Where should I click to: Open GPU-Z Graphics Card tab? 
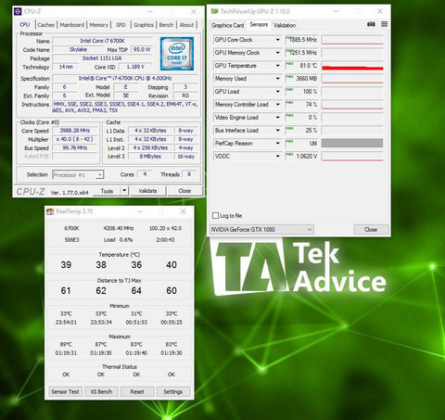[x=228, y=25]
